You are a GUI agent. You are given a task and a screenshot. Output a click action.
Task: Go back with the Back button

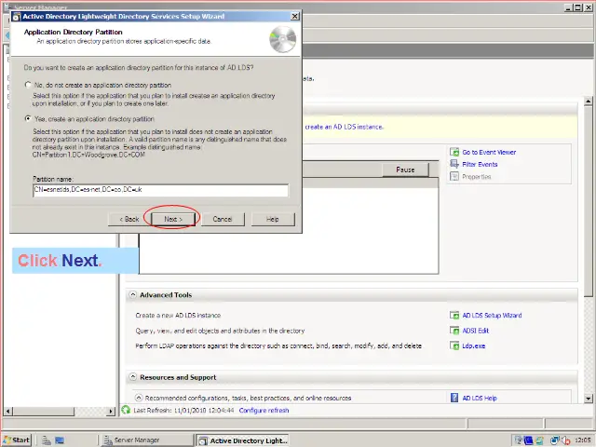point(129,219)
